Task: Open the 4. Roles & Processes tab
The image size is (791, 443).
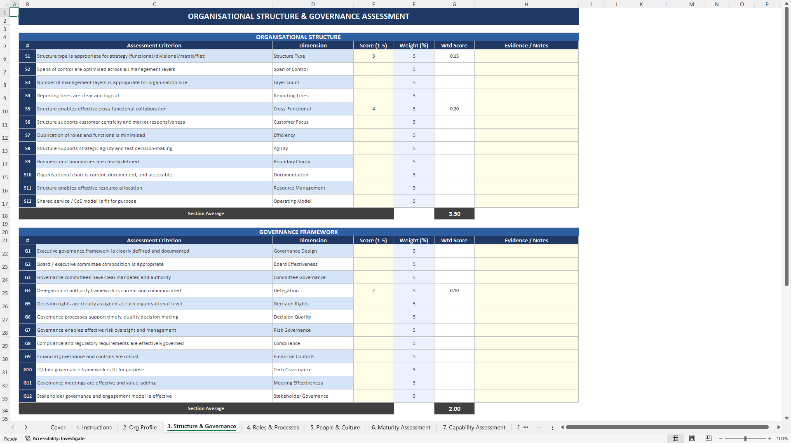Action: point(273,427)
